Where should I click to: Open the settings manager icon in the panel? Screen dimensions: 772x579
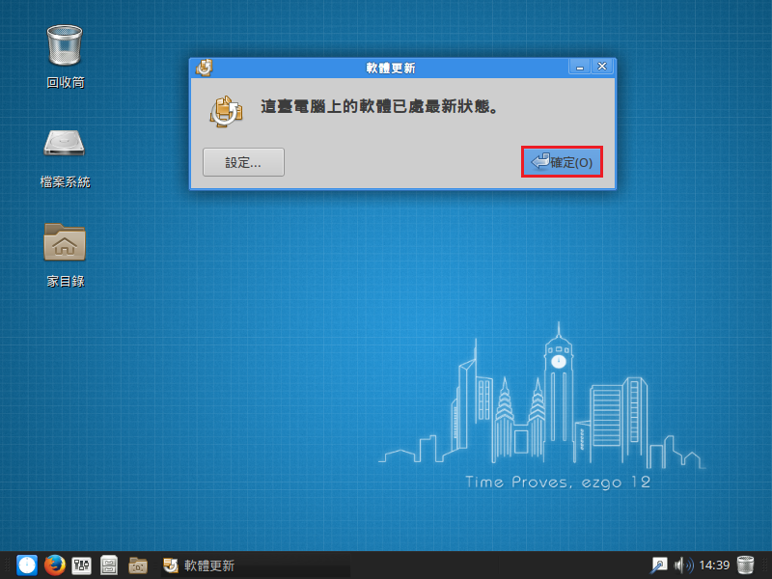click(81, 565)
